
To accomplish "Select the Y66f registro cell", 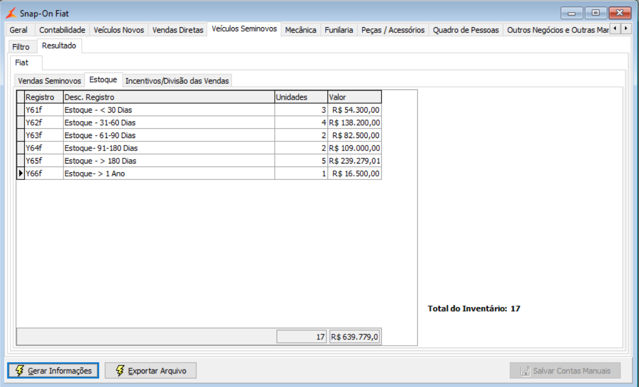I will click(44, 173).
